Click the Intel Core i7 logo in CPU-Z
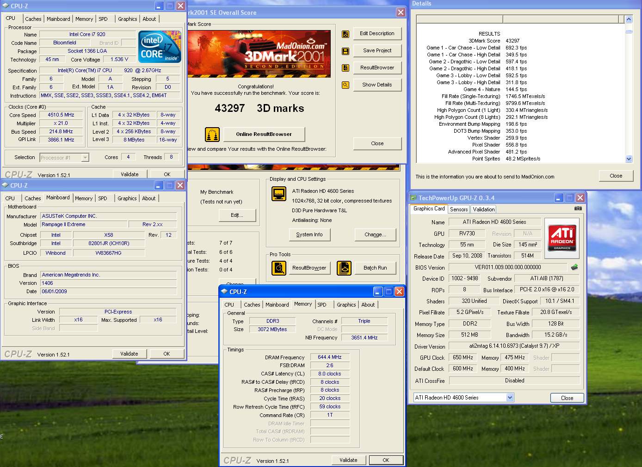642x467 pixels. pyautogui.click(x=160, y=47)
